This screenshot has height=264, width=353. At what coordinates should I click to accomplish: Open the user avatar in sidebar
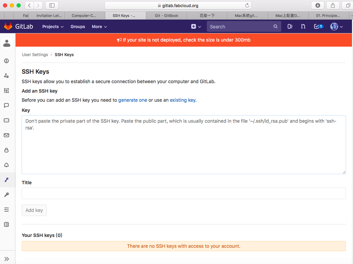pyautogui.click(x=7, y=43)
